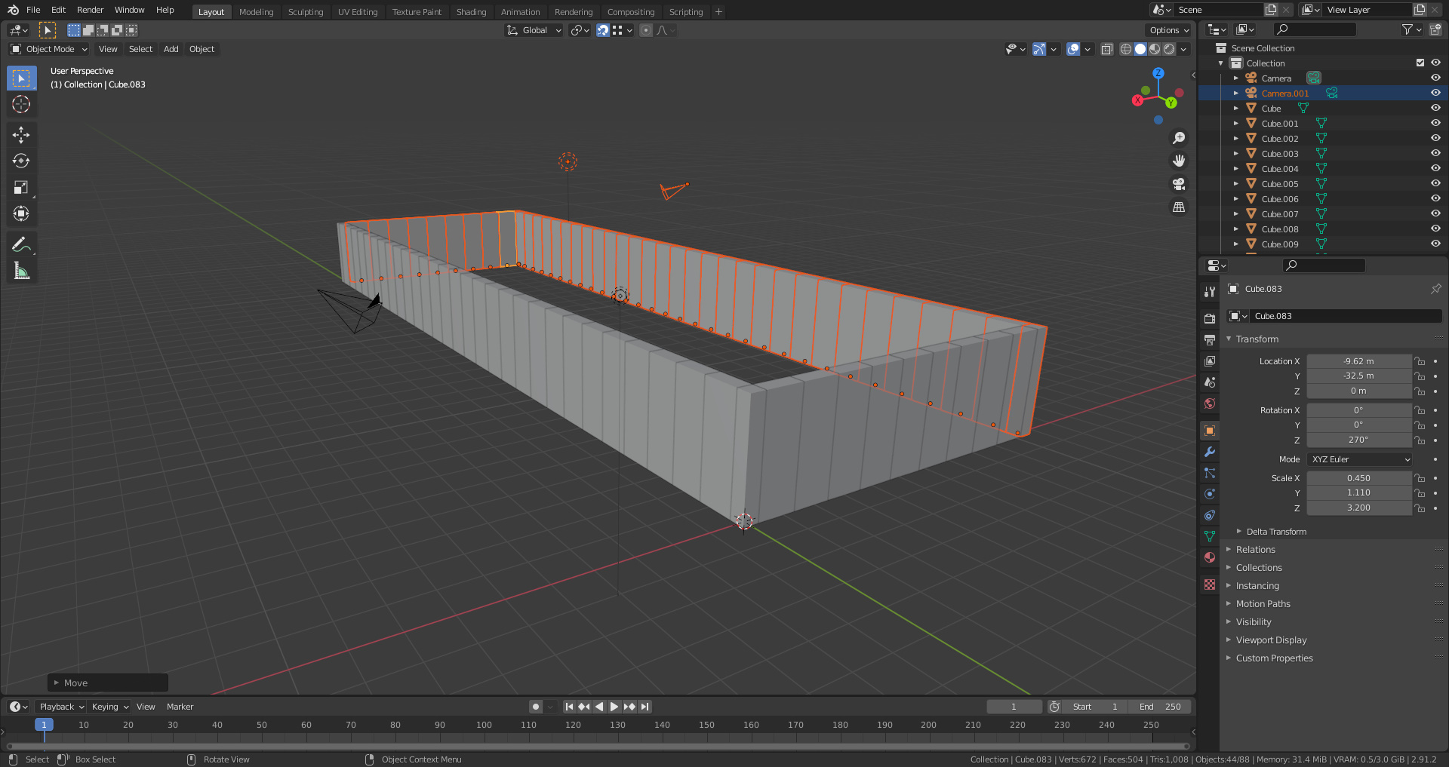Select the Move tool in toolbar
Image resolution: width=1449 pixels, height=767 pixels.
(x=21, y=135)
